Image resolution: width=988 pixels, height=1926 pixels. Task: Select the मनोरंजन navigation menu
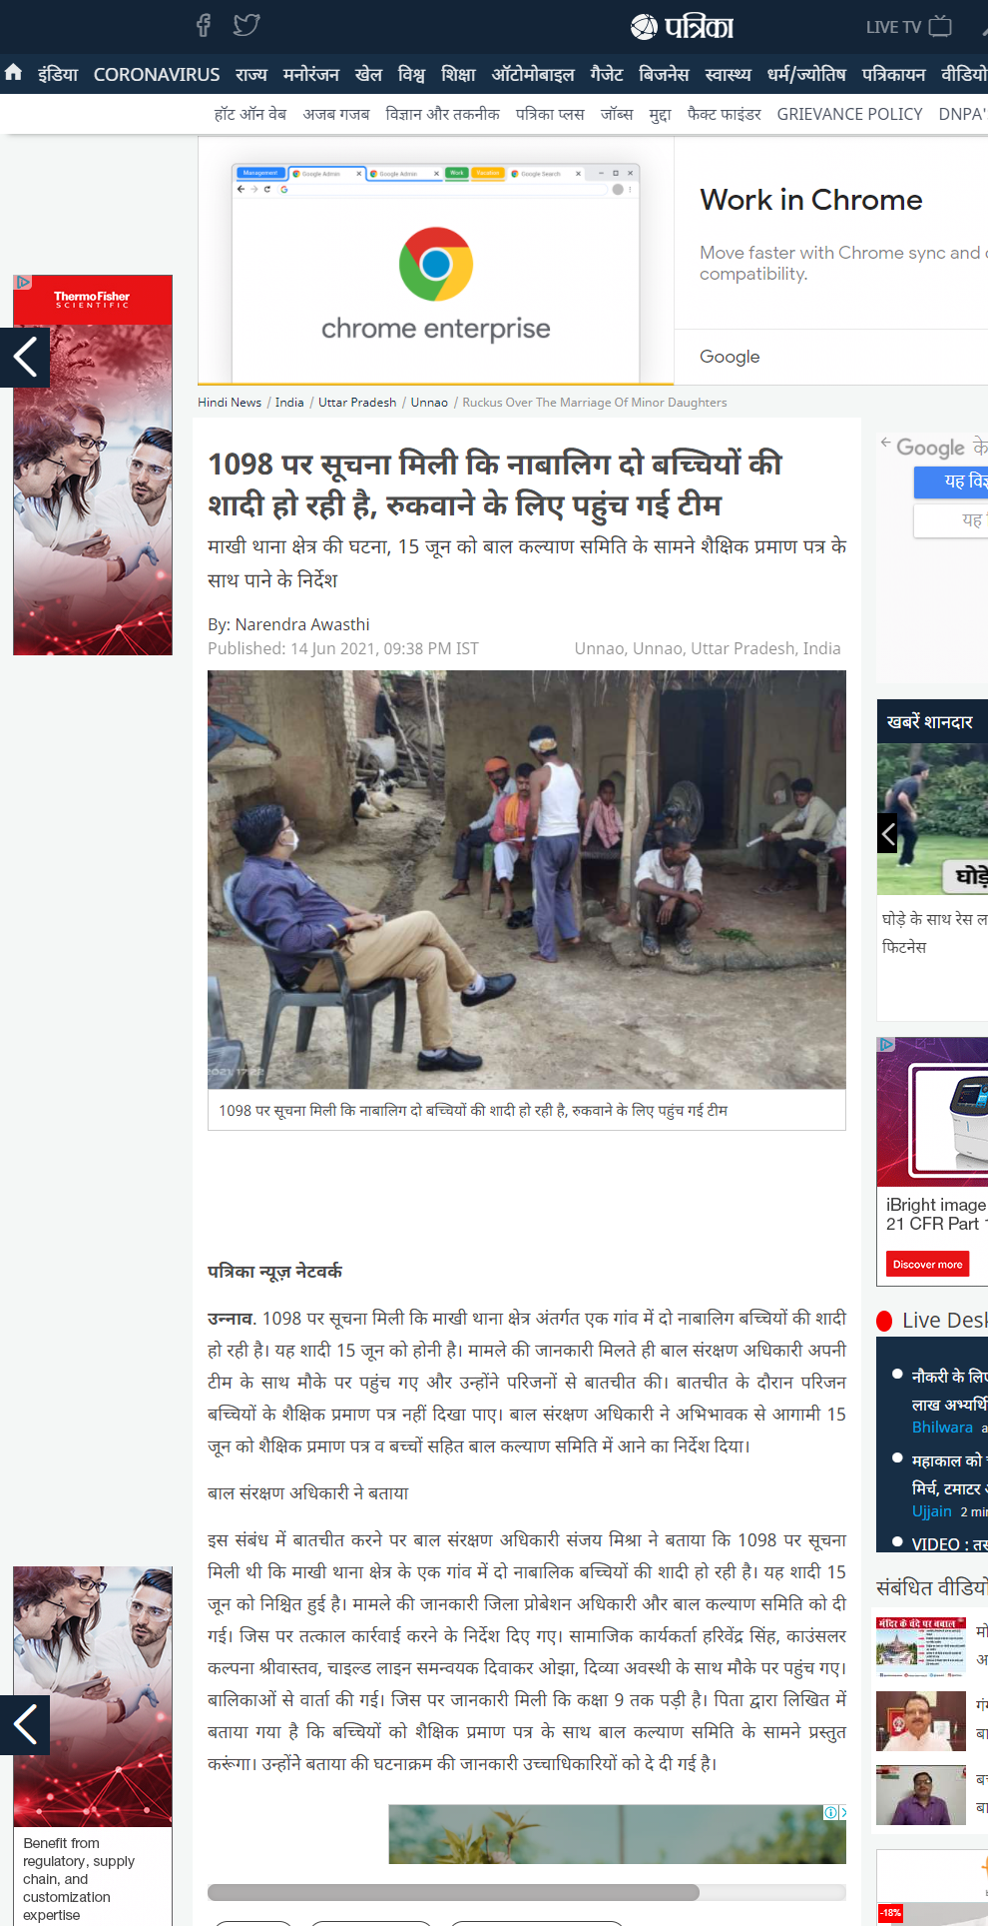[x=310, y=75]
